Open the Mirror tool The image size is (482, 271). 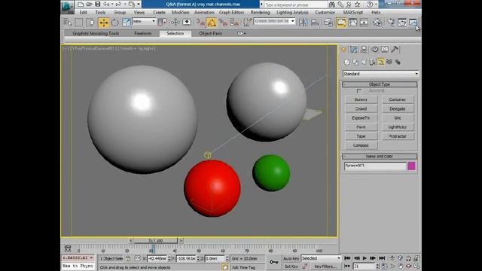click(303, 23)
